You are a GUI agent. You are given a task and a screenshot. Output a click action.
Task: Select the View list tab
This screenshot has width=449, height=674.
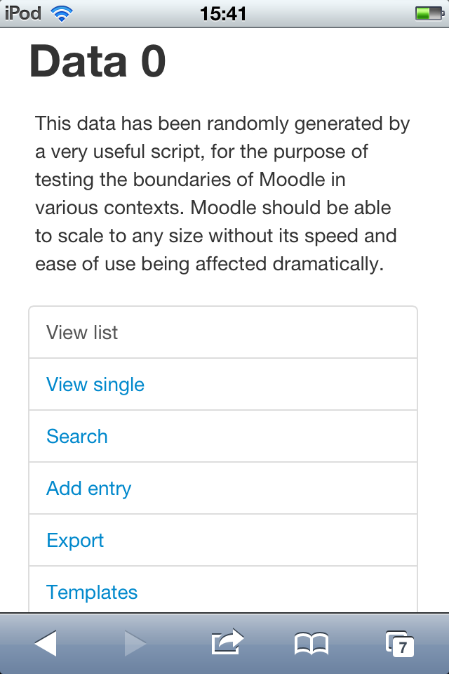pos(223,332)
